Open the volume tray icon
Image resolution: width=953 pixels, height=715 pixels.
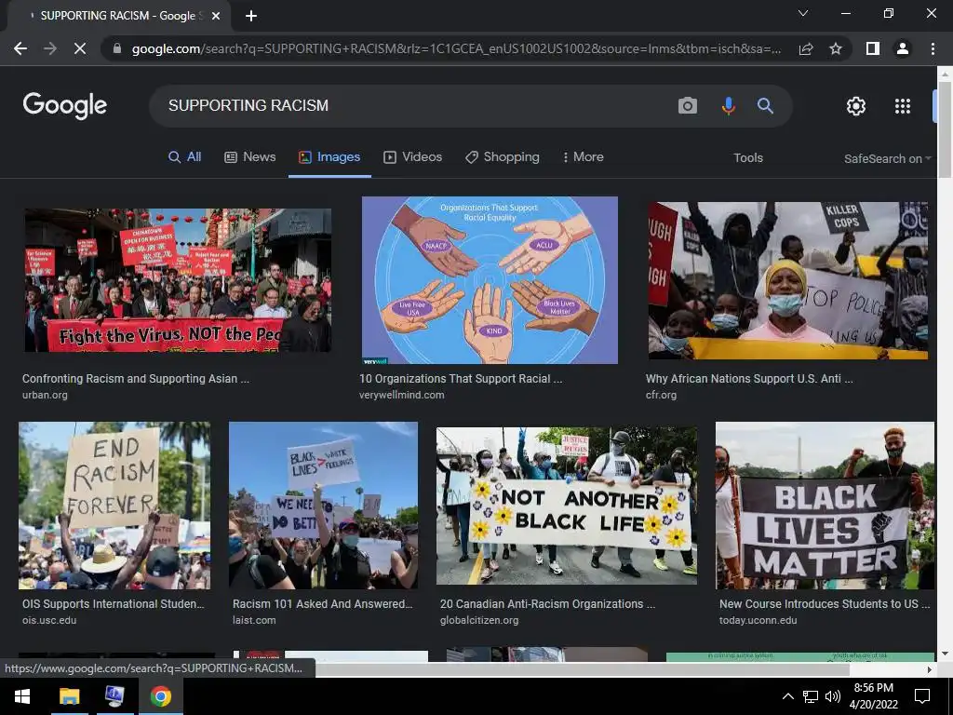coord(833,696)
